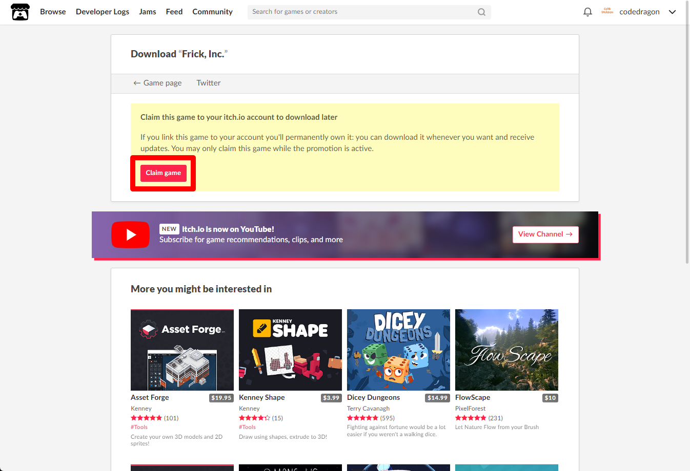The height and width of the screenshot is (471, 690).
Task: Open Developer Logs
Action: click(103, 12)
